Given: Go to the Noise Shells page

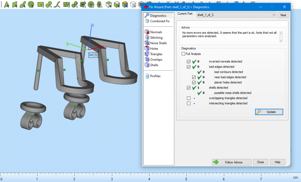Looking at the screenshot, I should pos(158,43).
